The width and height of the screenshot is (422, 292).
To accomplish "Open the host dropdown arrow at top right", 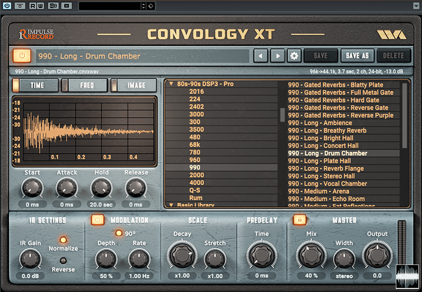I will pos(416,5).
